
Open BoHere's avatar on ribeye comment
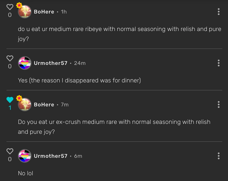[25, 12]
